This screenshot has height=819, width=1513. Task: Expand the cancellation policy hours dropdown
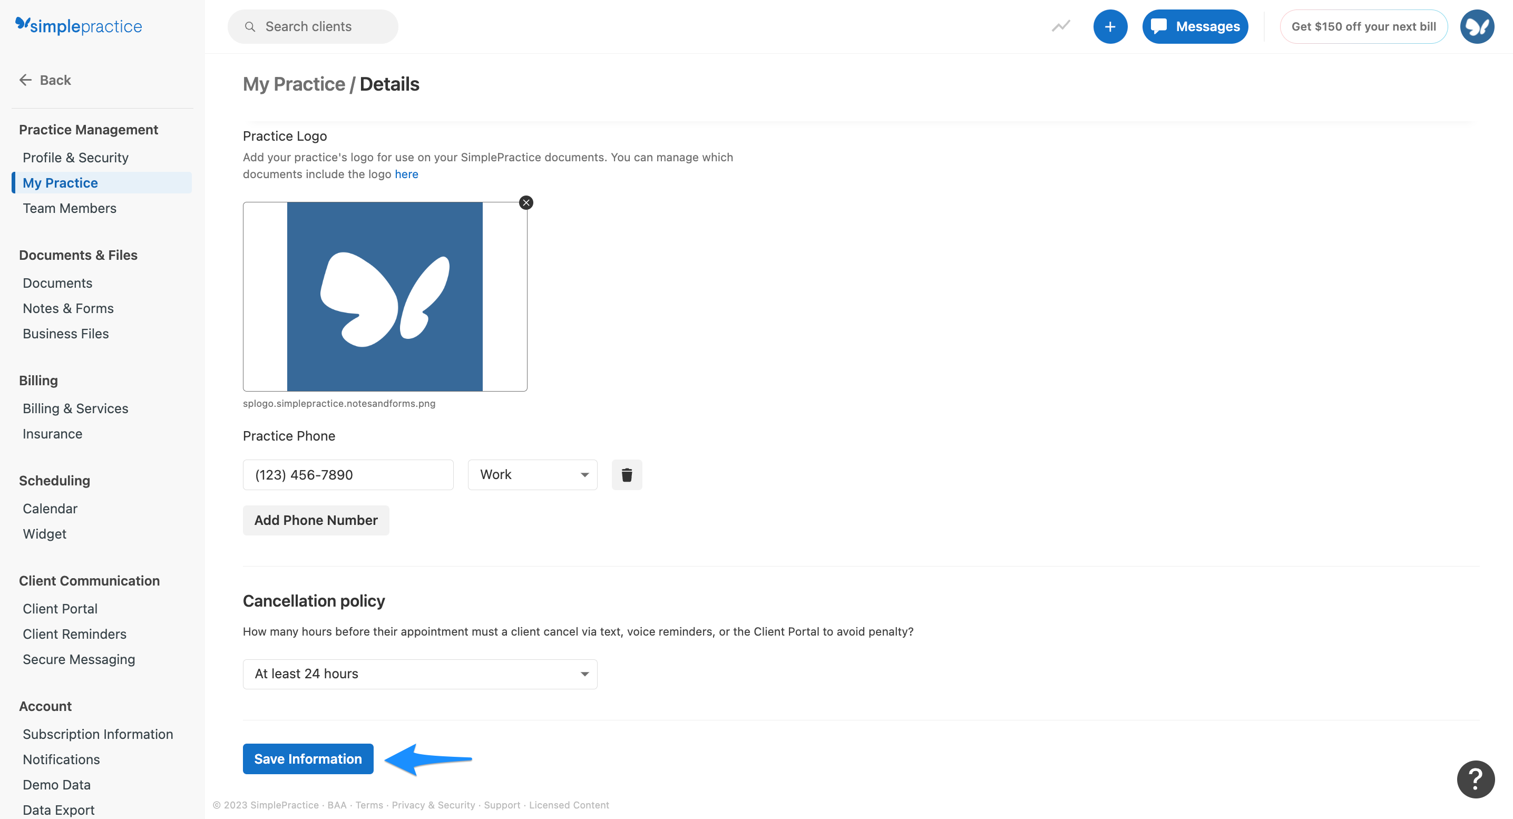click(x=419, y=674)
